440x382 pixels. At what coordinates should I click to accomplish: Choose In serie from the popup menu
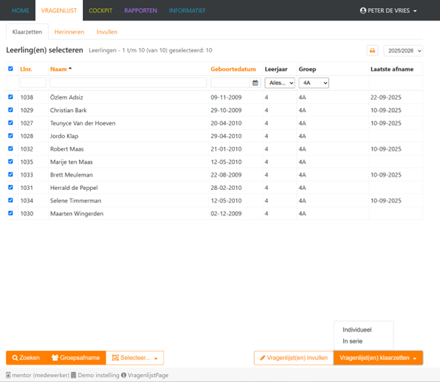(x=353, y=341)
